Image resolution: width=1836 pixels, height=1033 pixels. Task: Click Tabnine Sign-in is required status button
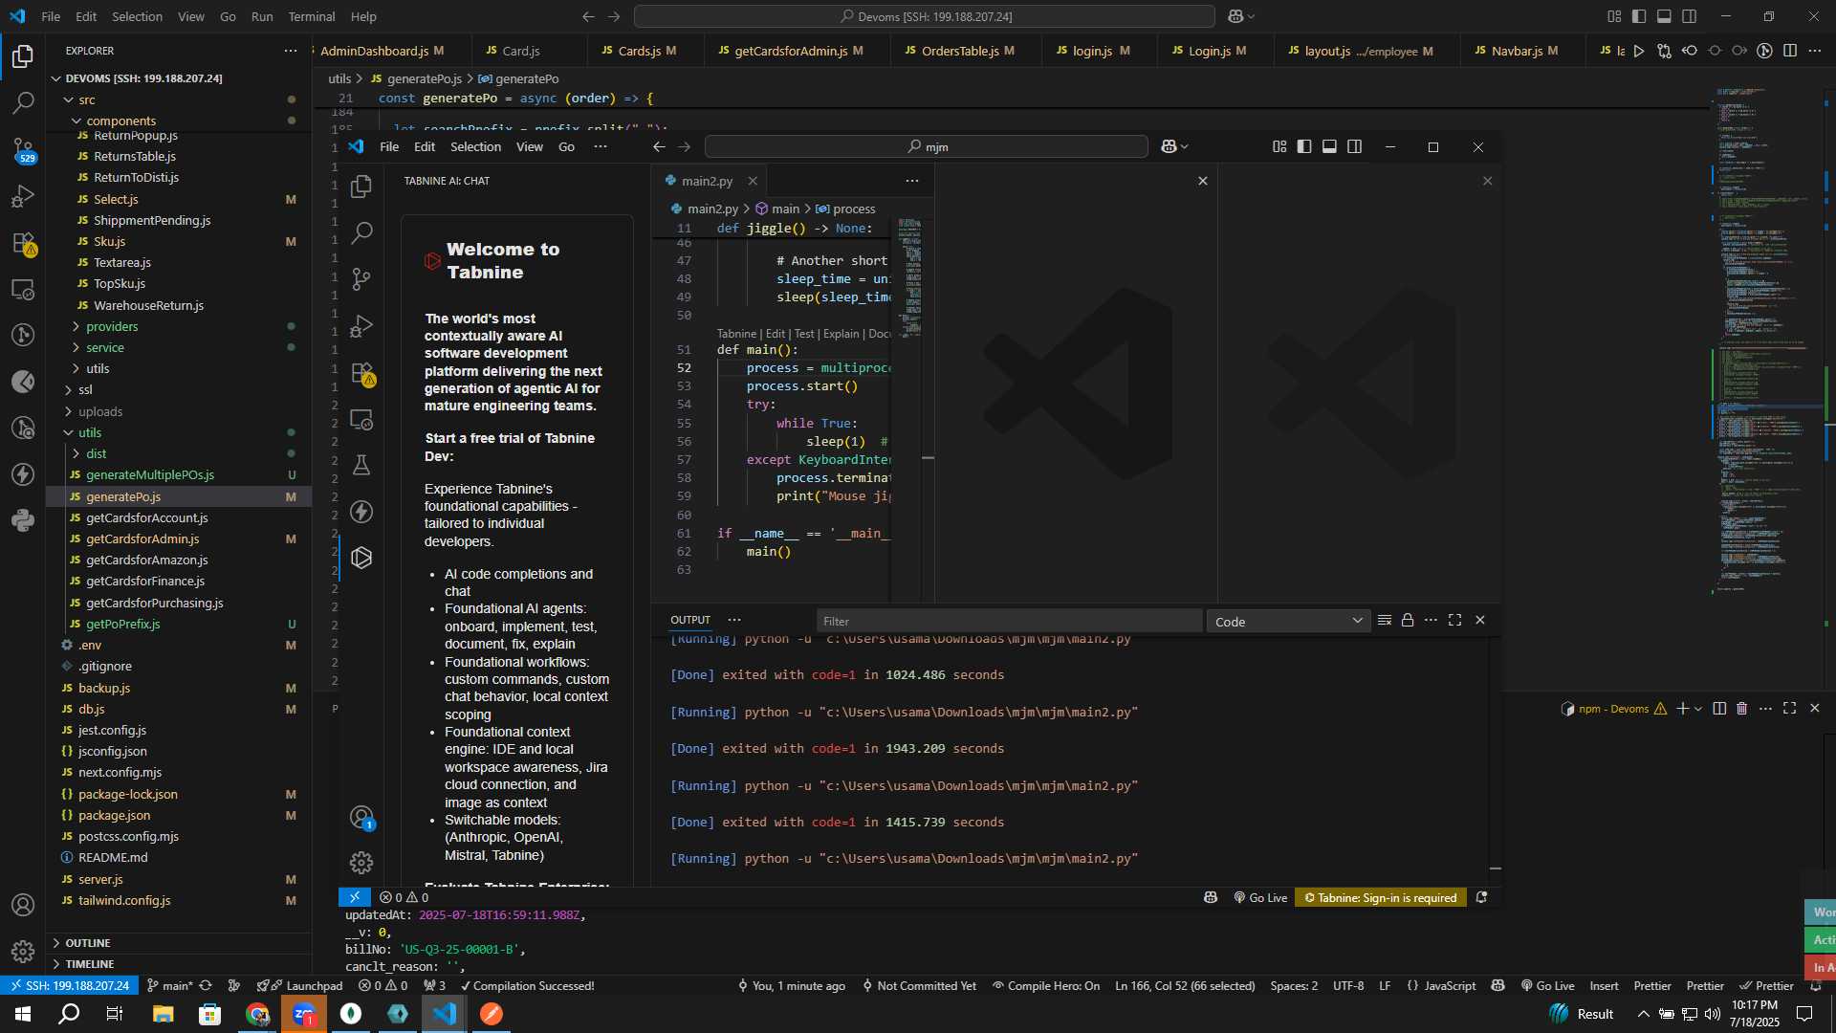click(x=1380, y=897)
